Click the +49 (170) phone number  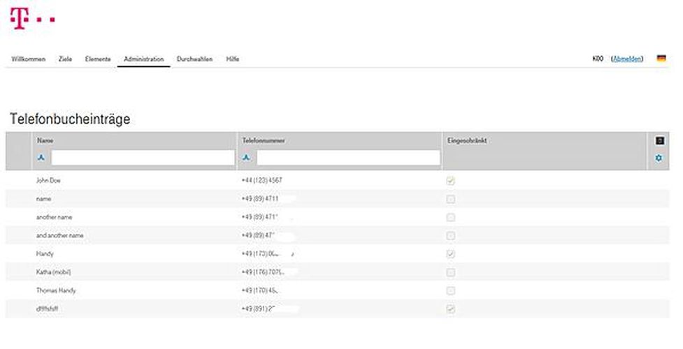[x=260, y=290]
